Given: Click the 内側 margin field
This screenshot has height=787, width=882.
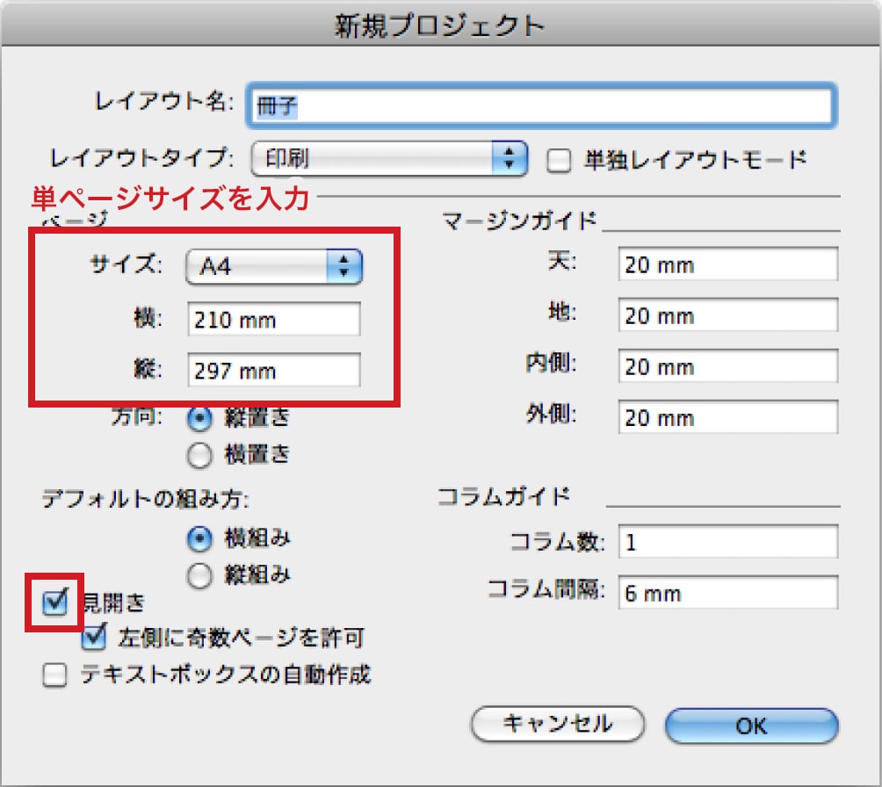Looking at the screenshot, I should click(727, 366).
